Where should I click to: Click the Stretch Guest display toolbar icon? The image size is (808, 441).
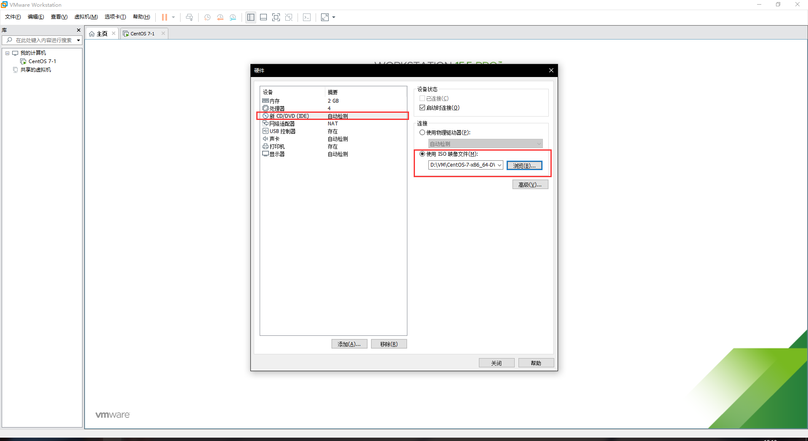click(x=325, y=17)
